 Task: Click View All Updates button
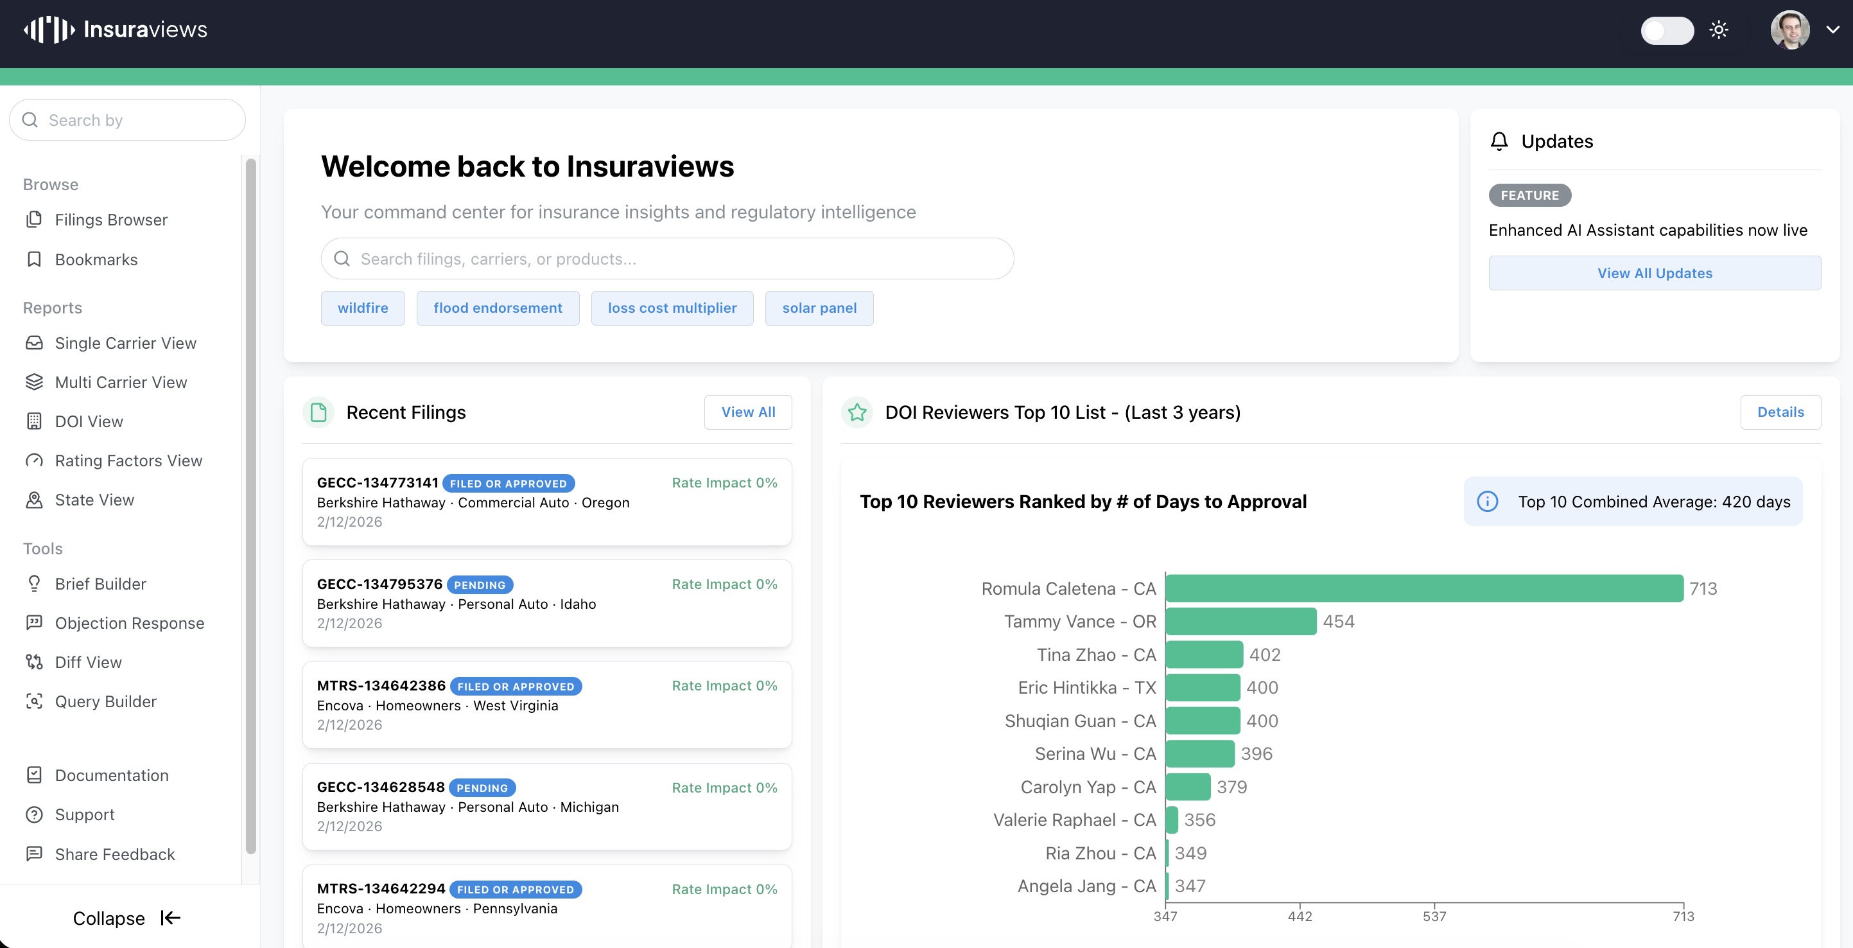click(x=1655, y=273)
